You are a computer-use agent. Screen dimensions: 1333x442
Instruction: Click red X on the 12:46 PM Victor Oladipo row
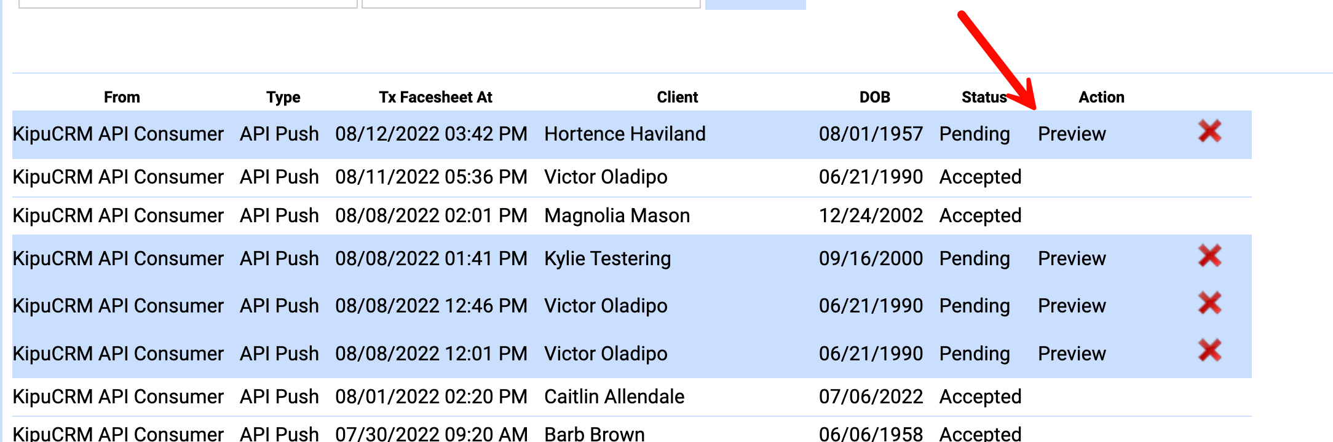[1209, 304]
